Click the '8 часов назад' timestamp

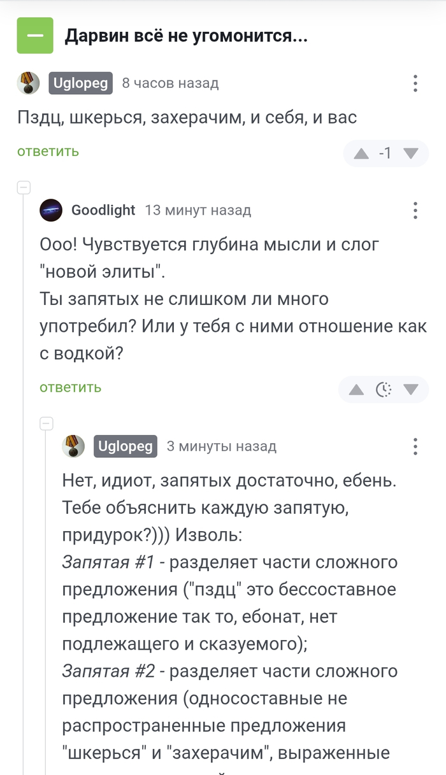tap(170, 83)
